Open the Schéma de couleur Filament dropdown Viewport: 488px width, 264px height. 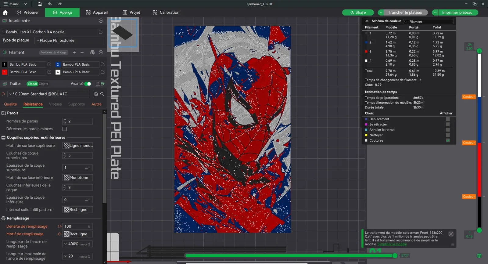tap(428, 22)
